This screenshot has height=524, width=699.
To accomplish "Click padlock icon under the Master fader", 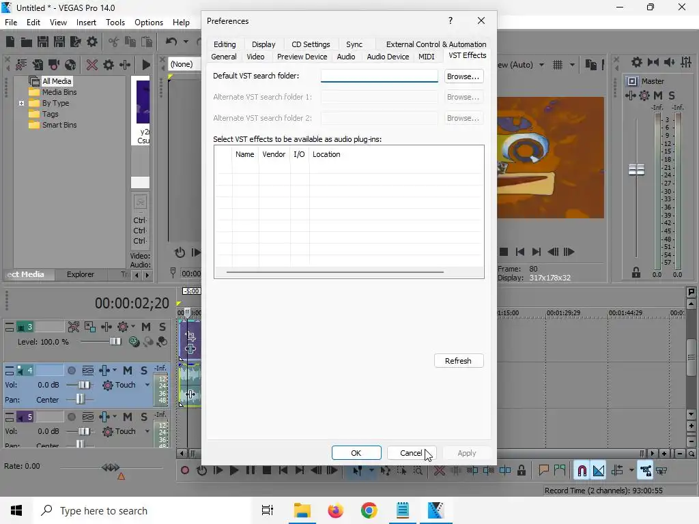I will [636, 272].
